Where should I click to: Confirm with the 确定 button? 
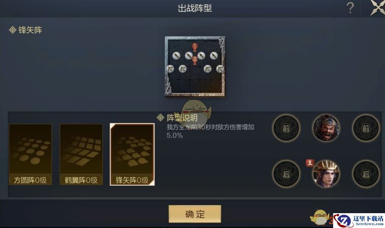pos(195,214)
